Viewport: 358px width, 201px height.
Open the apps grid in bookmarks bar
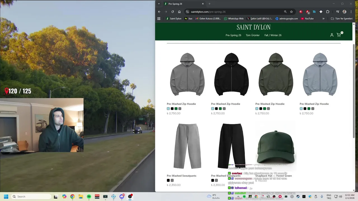coord(159,19)
